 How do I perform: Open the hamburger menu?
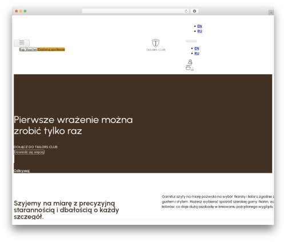click(x=22, y=43)
